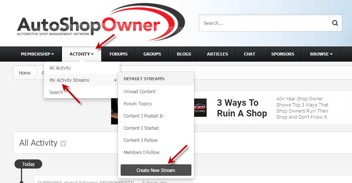Go to the Groups tab
The height and width of the screenshot is (183, 352).
[x=152, y=54]
